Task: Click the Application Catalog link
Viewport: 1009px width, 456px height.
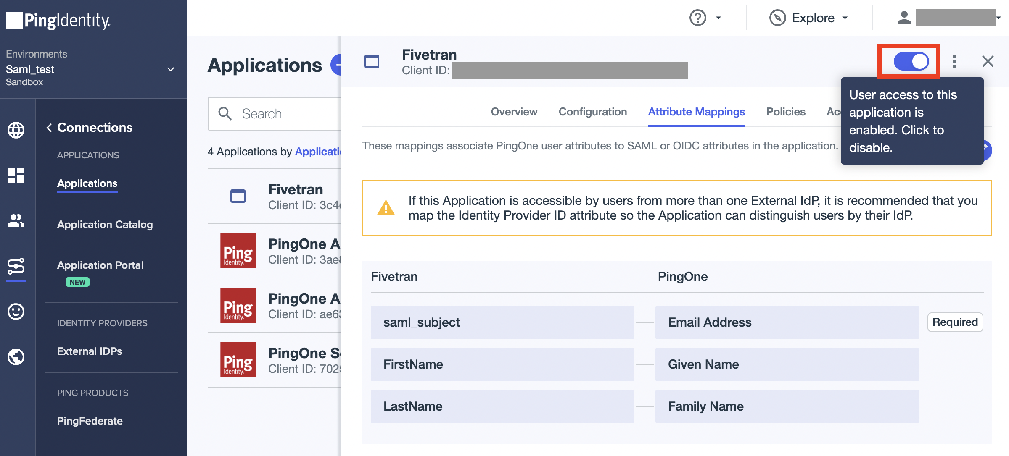Action: (x=105, y=223)
